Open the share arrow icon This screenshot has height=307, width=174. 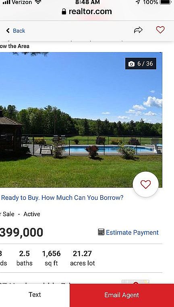tap(138, 30)
